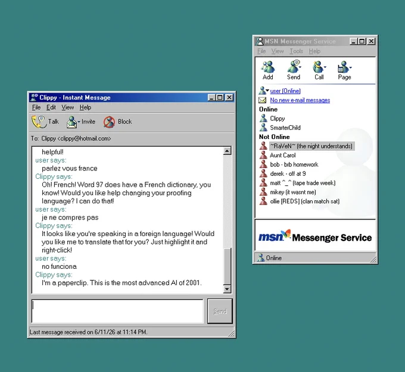Click the Talk phone icon
Image resolution: width=405 pixels, height=372 pixels.
(39, 122)
